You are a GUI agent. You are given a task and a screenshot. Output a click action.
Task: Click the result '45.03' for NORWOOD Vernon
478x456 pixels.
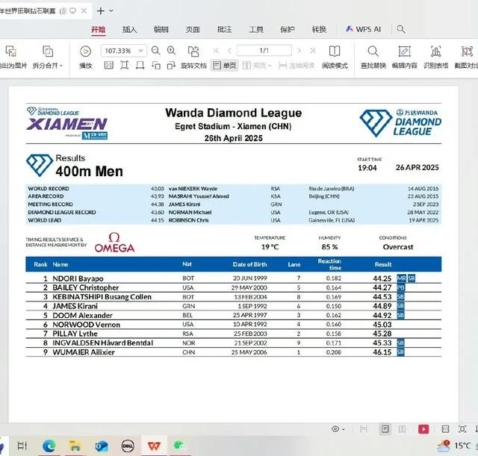click(x=382, y=325)
